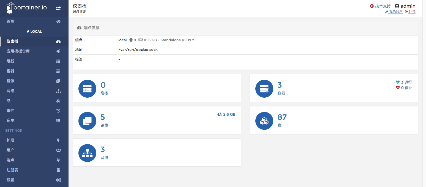
Task: Click the round sitemap icon on the 3 网络 card
Action: [87, 153]
